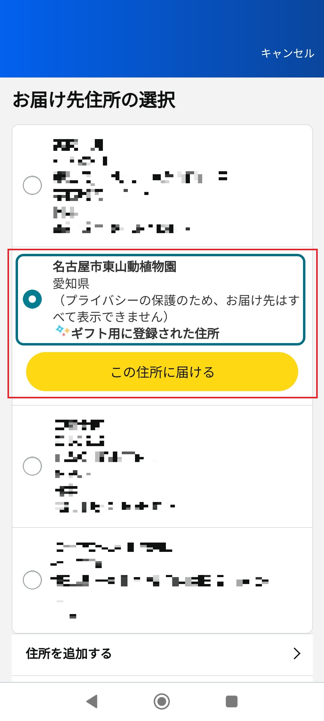Open recent apps with square icon
Screen dimensions: 324x721
(x=231, y=701)
